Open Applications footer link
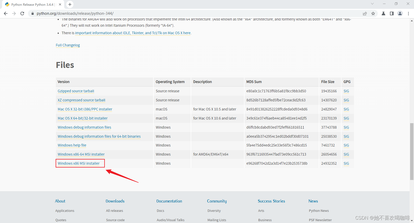Viewport: 414px width, 223px height. tap(65, 211)
